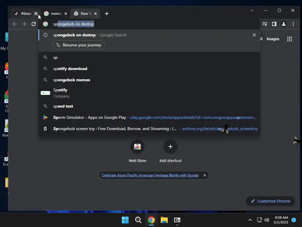This screenshot has height=227, width=302.
Task: Click the archive.org building icon
Action: pyautogui.click(x=45, y=129)
